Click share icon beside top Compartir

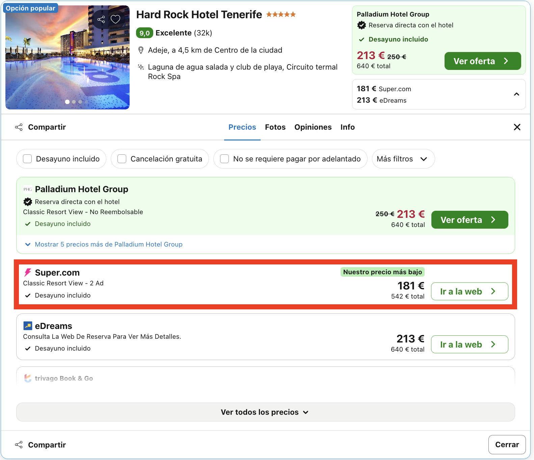(x=19, y=127)
